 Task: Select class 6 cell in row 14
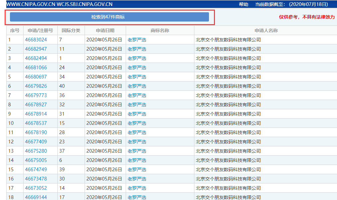click(71, 160)
